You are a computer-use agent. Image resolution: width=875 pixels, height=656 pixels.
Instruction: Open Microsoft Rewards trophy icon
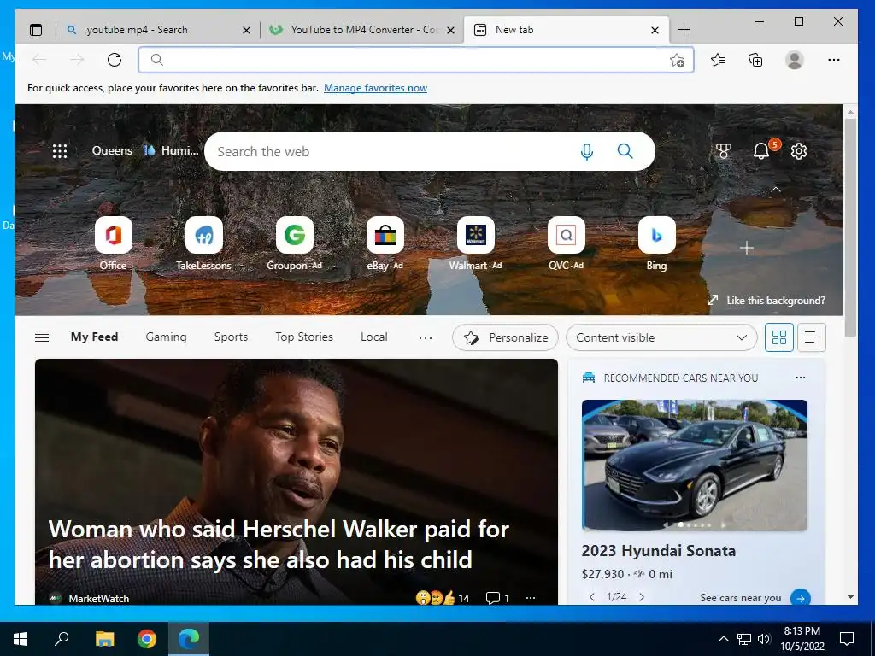(723, 151)
